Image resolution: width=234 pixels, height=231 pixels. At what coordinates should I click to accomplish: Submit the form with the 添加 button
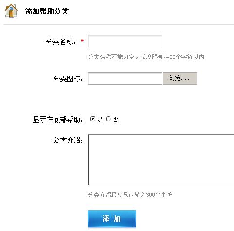pos(112,218)
